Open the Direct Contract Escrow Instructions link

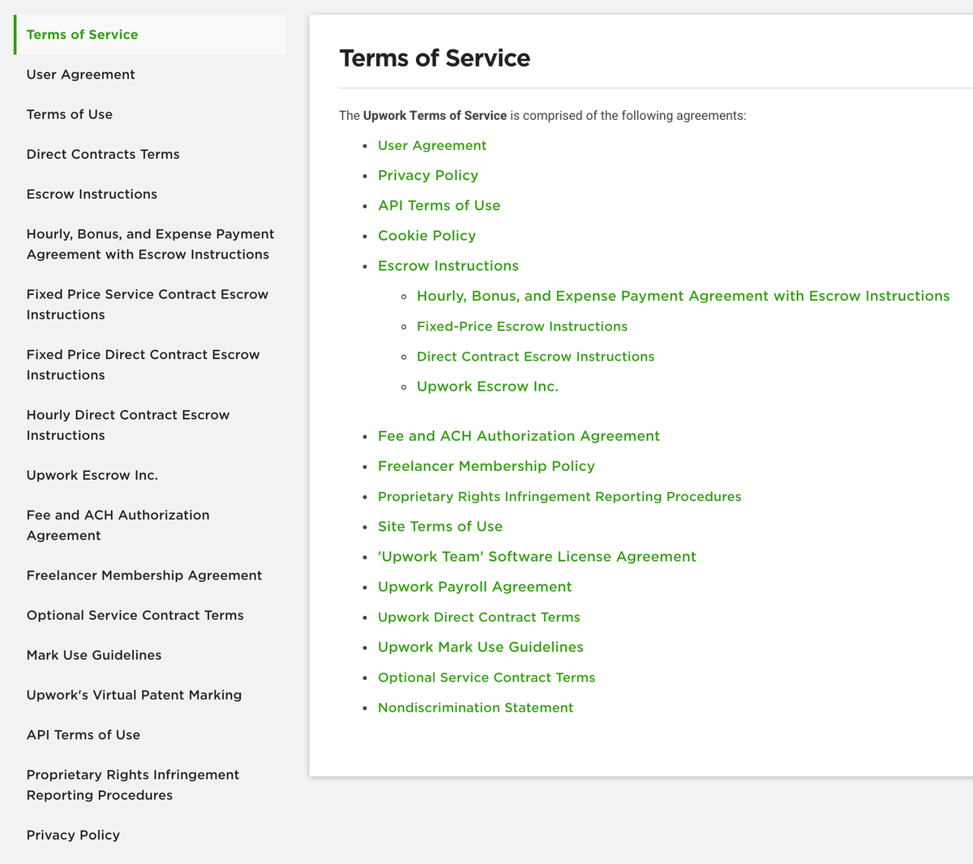536,357
